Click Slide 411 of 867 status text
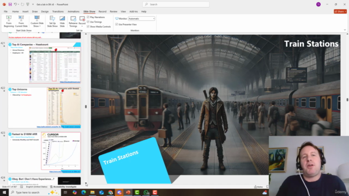The image size is (349, 196). [x=9, y=187]
